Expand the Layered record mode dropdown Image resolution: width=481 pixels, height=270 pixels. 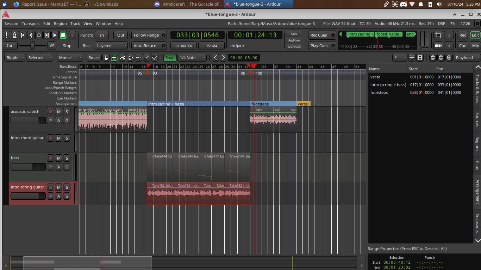point(111,46)
